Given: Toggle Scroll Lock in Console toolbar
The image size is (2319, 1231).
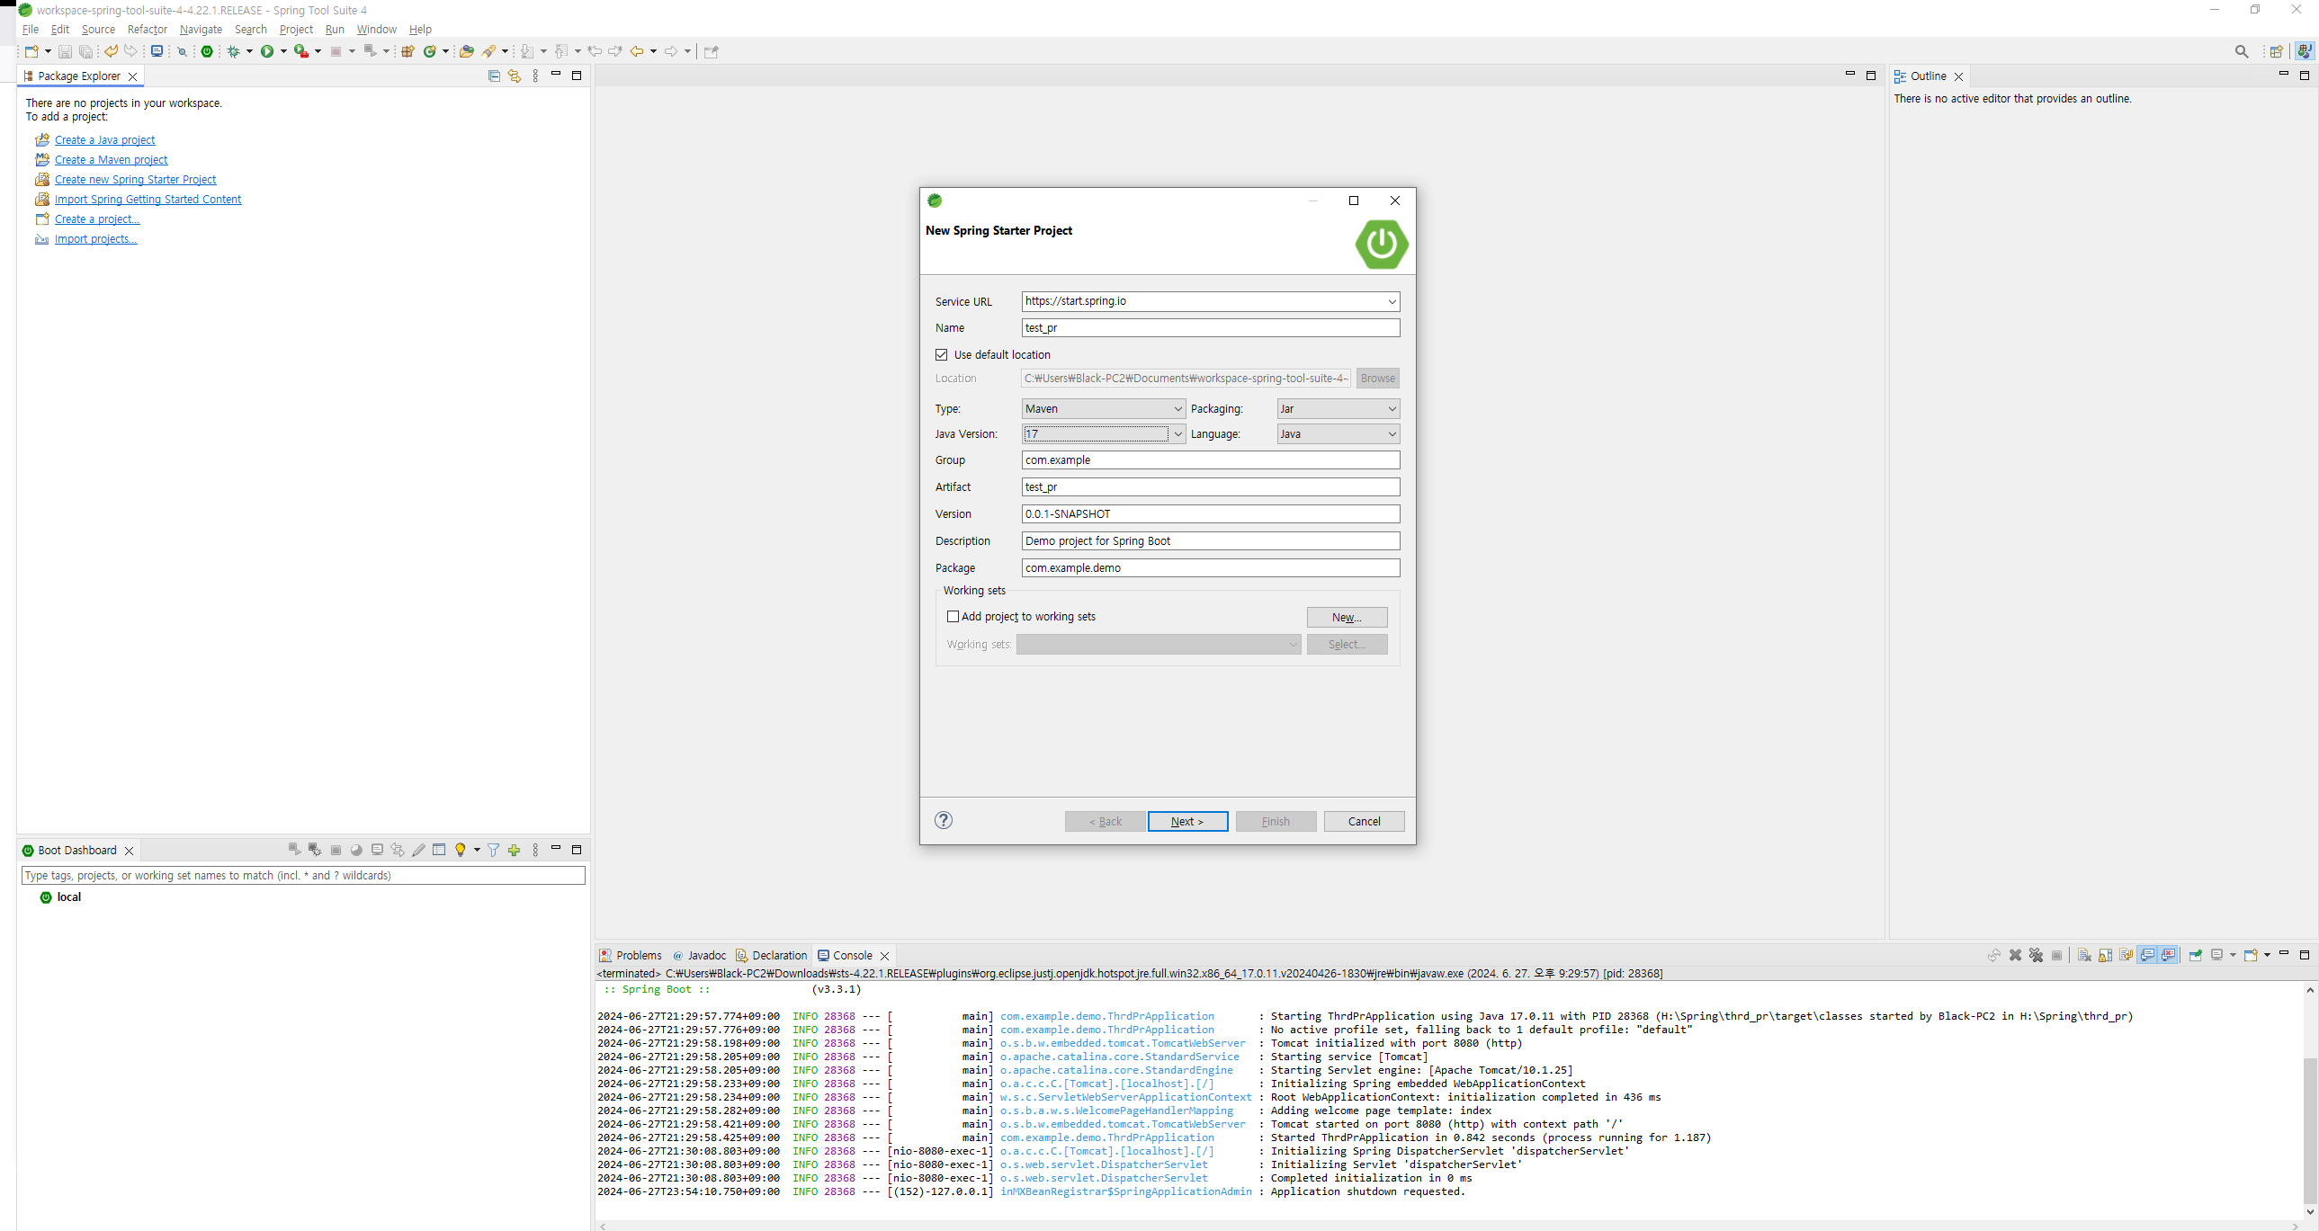Looking at the screenshot, I should click(2106, 956).
